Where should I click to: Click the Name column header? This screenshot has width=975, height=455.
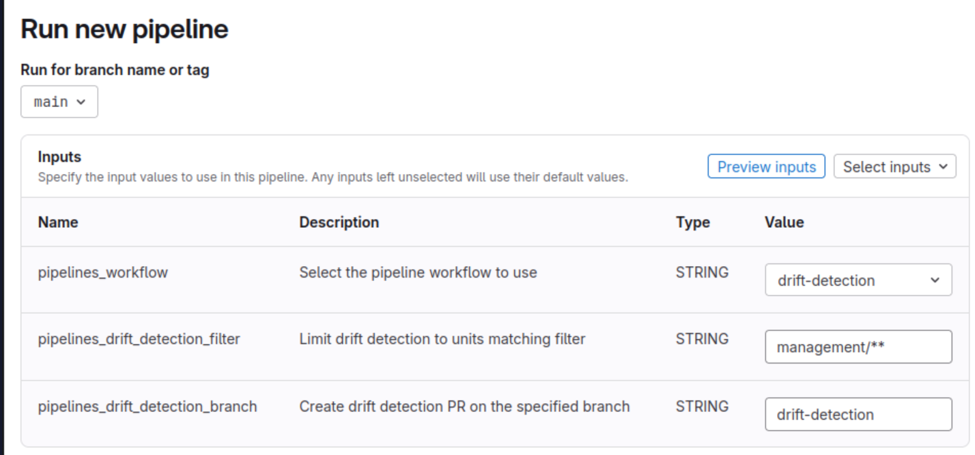[58, 222]
